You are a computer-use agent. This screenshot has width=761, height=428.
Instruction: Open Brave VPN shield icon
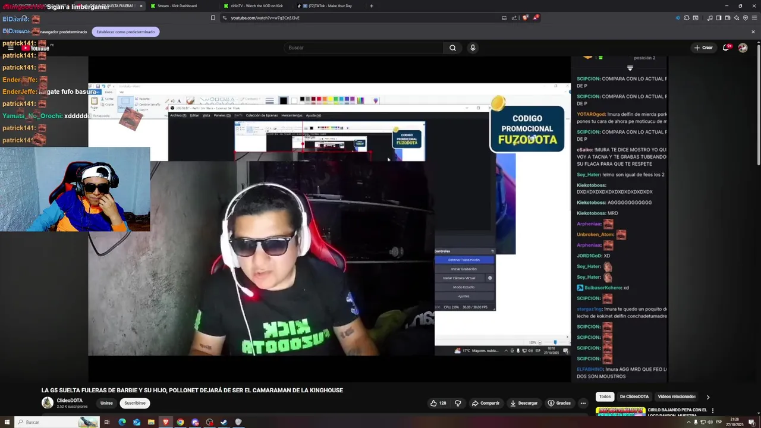(x=745, y=18)
